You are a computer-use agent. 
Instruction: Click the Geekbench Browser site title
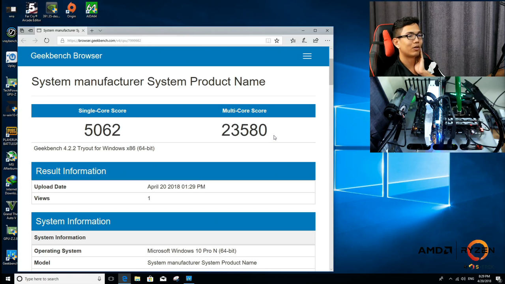(x=66, y=56)
